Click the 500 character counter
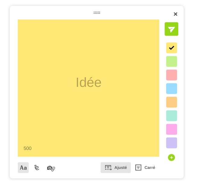This screenshot has width=197, height=184. coord(27,148)
